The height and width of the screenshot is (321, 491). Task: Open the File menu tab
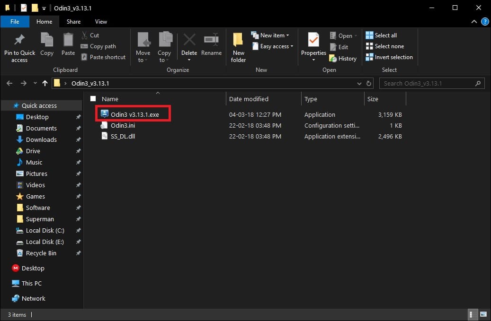tap(15, 22)
